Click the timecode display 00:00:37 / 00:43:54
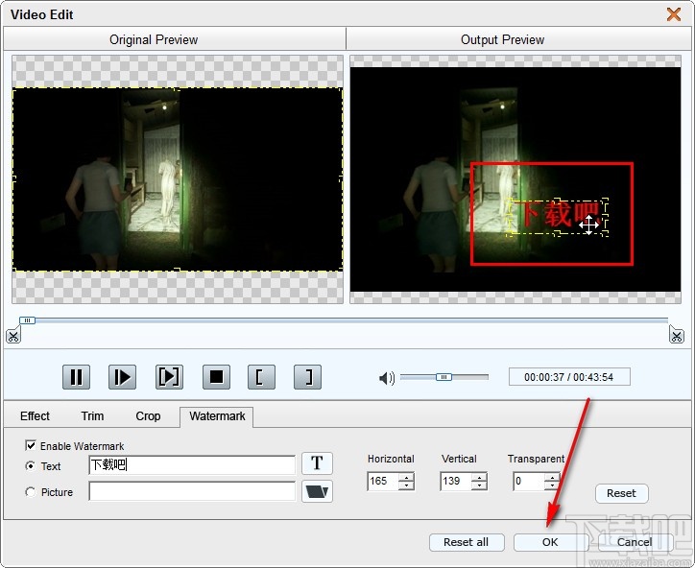Viewport: 695px width, 568px height. coord(569,377)
